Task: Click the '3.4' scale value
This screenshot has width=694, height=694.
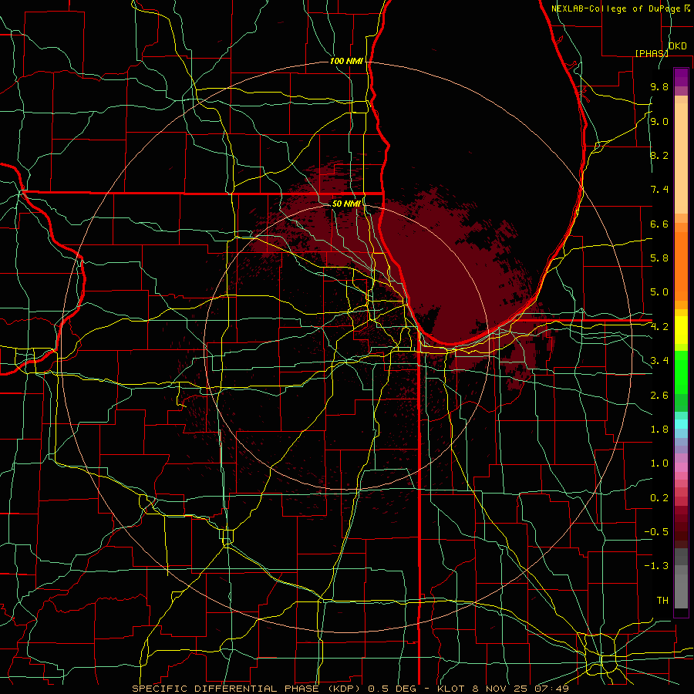Action: 659,361
